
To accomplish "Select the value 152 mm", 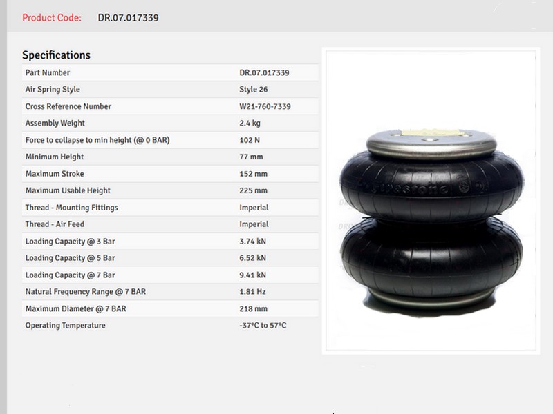I will [x=254, y=174].
